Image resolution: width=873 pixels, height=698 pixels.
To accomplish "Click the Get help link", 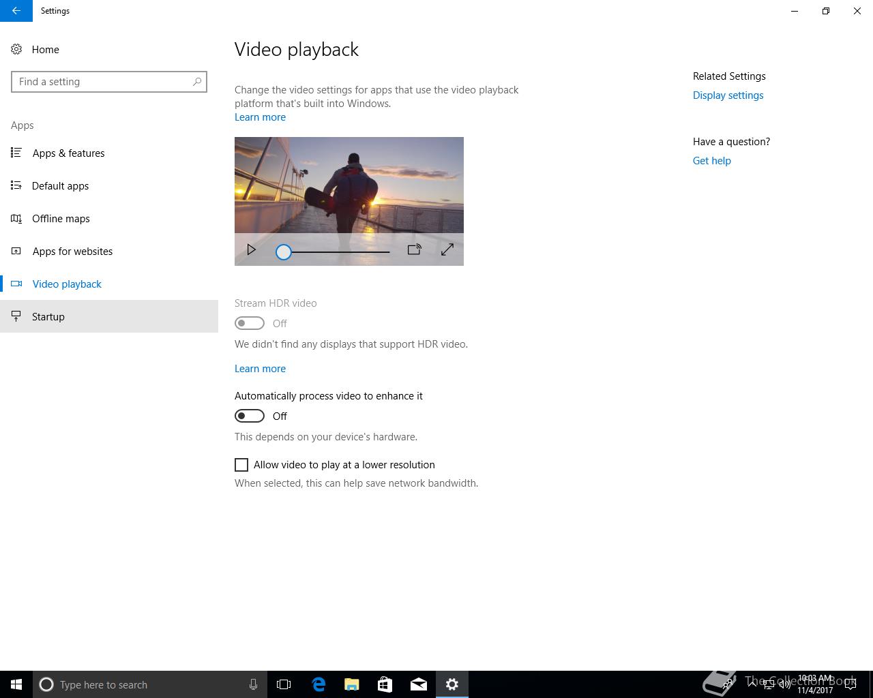I will 711,161.
